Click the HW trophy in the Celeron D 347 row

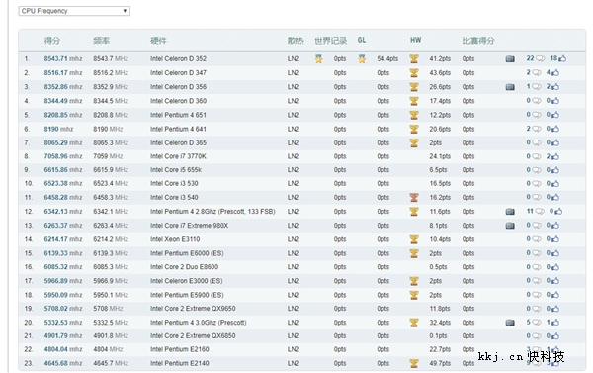point(414,73)
